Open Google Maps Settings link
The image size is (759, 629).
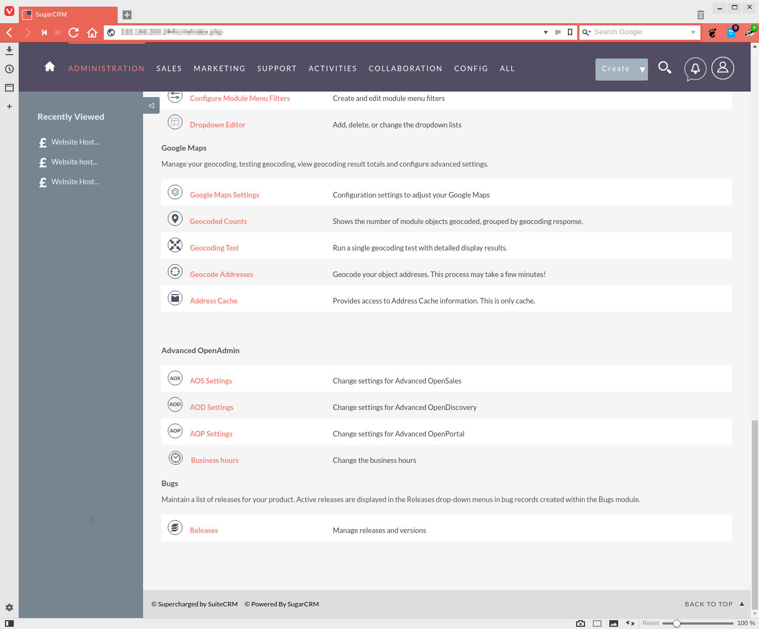click(224, 195)
